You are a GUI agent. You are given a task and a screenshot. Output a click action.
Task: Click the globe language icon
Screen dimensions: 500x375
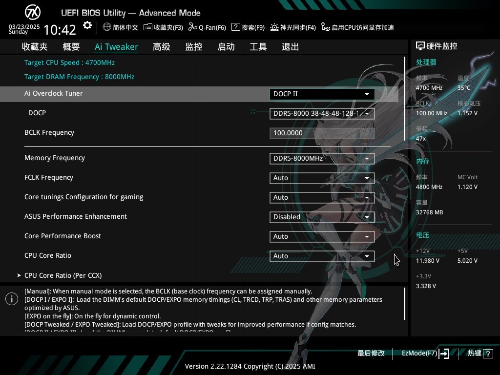(107, 27)
